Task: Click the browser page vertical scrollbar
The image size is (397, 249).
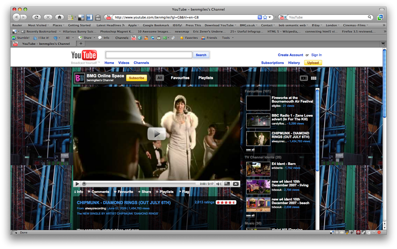Action: (x=384, y=83)
